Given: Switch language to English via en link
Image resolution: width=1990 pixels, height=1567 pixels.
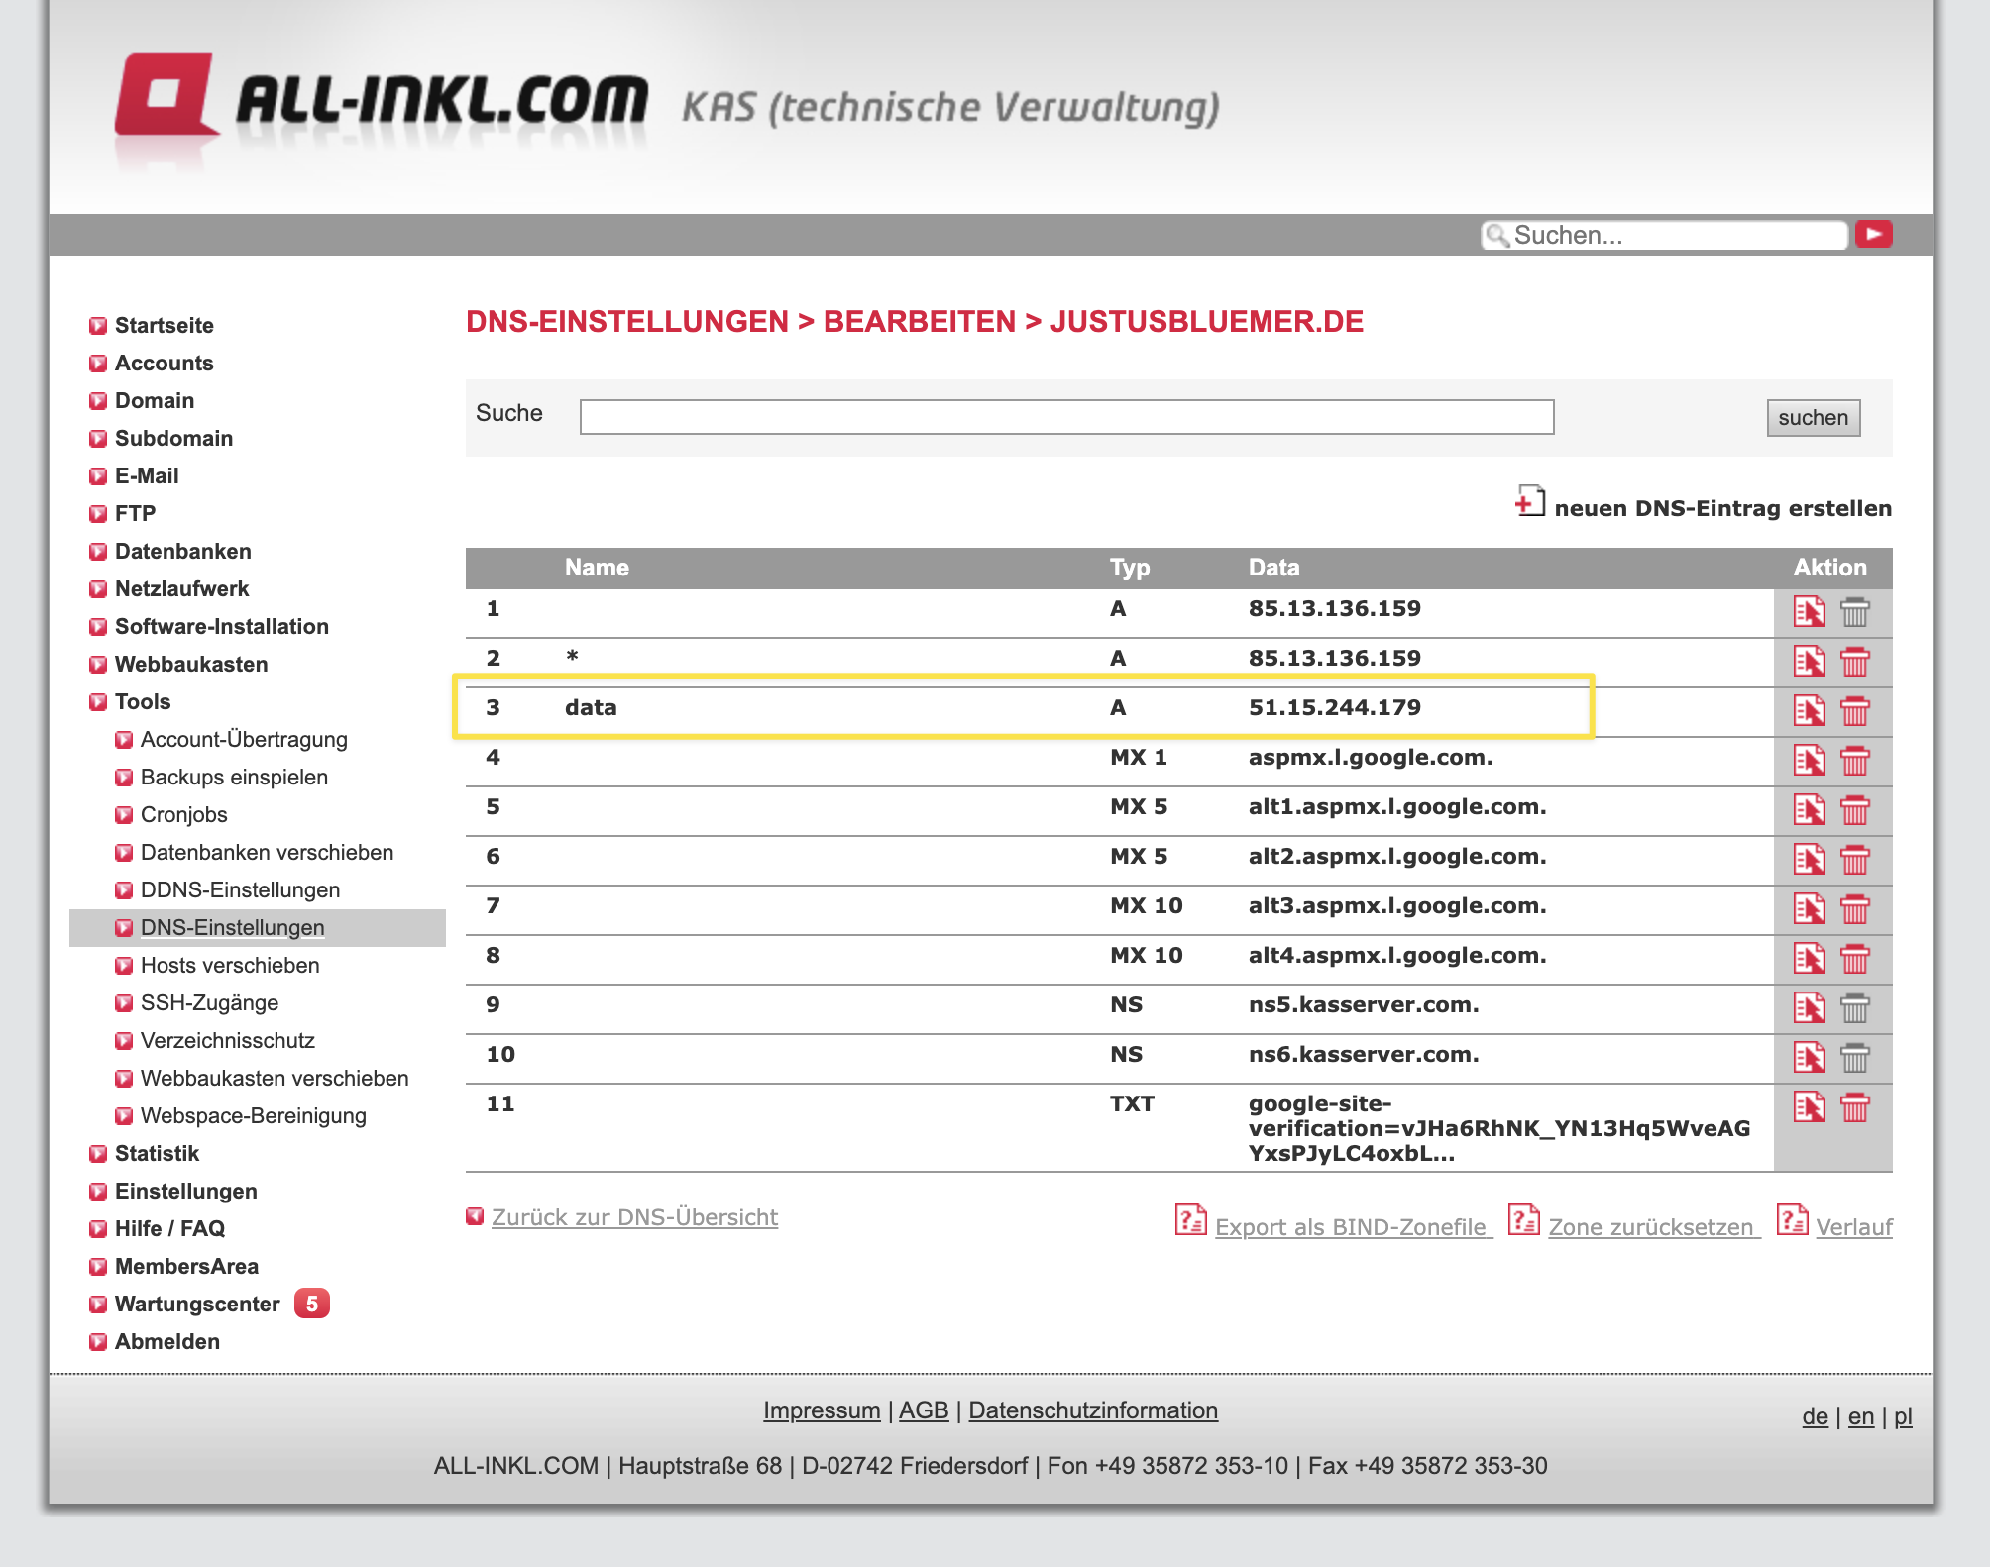Looking at the screenshot, I should pos(1860,1416).
